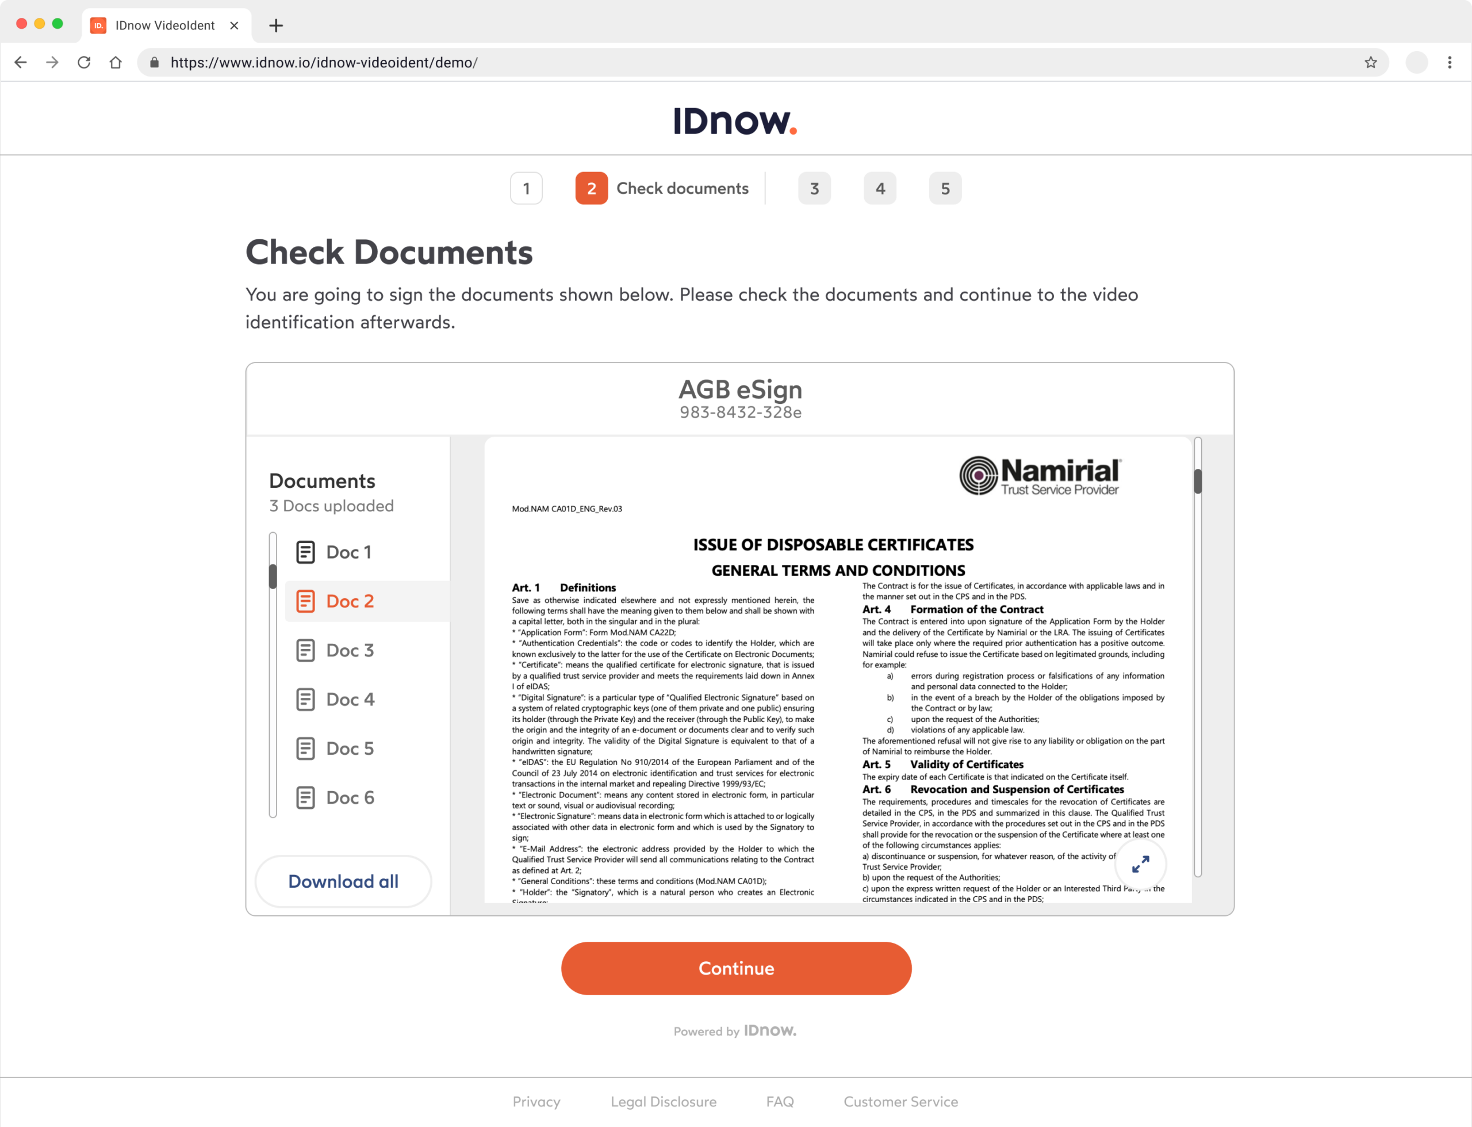Jump to step 3

pyautogui.click(x=814, y=189)
